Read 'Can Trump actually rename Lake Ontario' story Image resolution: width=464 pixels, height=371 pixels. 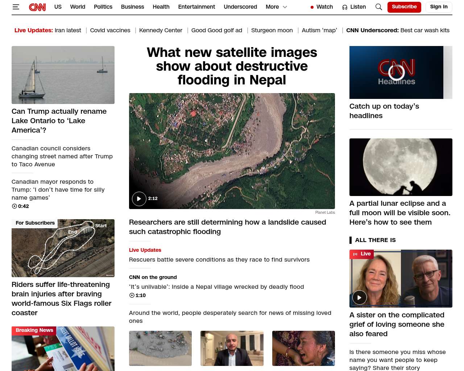point(59,121)
